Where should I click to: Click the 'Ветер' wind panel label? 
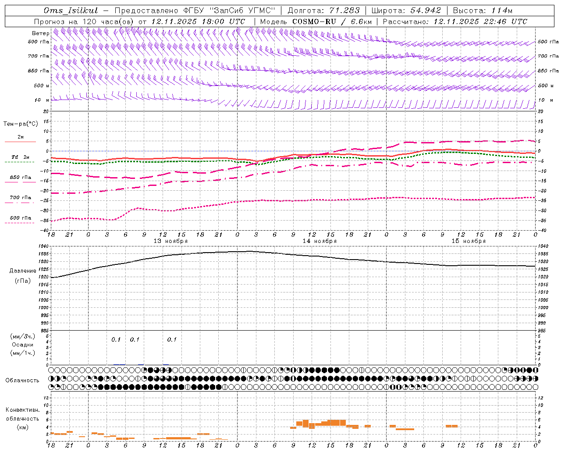[x=41, y=33]
